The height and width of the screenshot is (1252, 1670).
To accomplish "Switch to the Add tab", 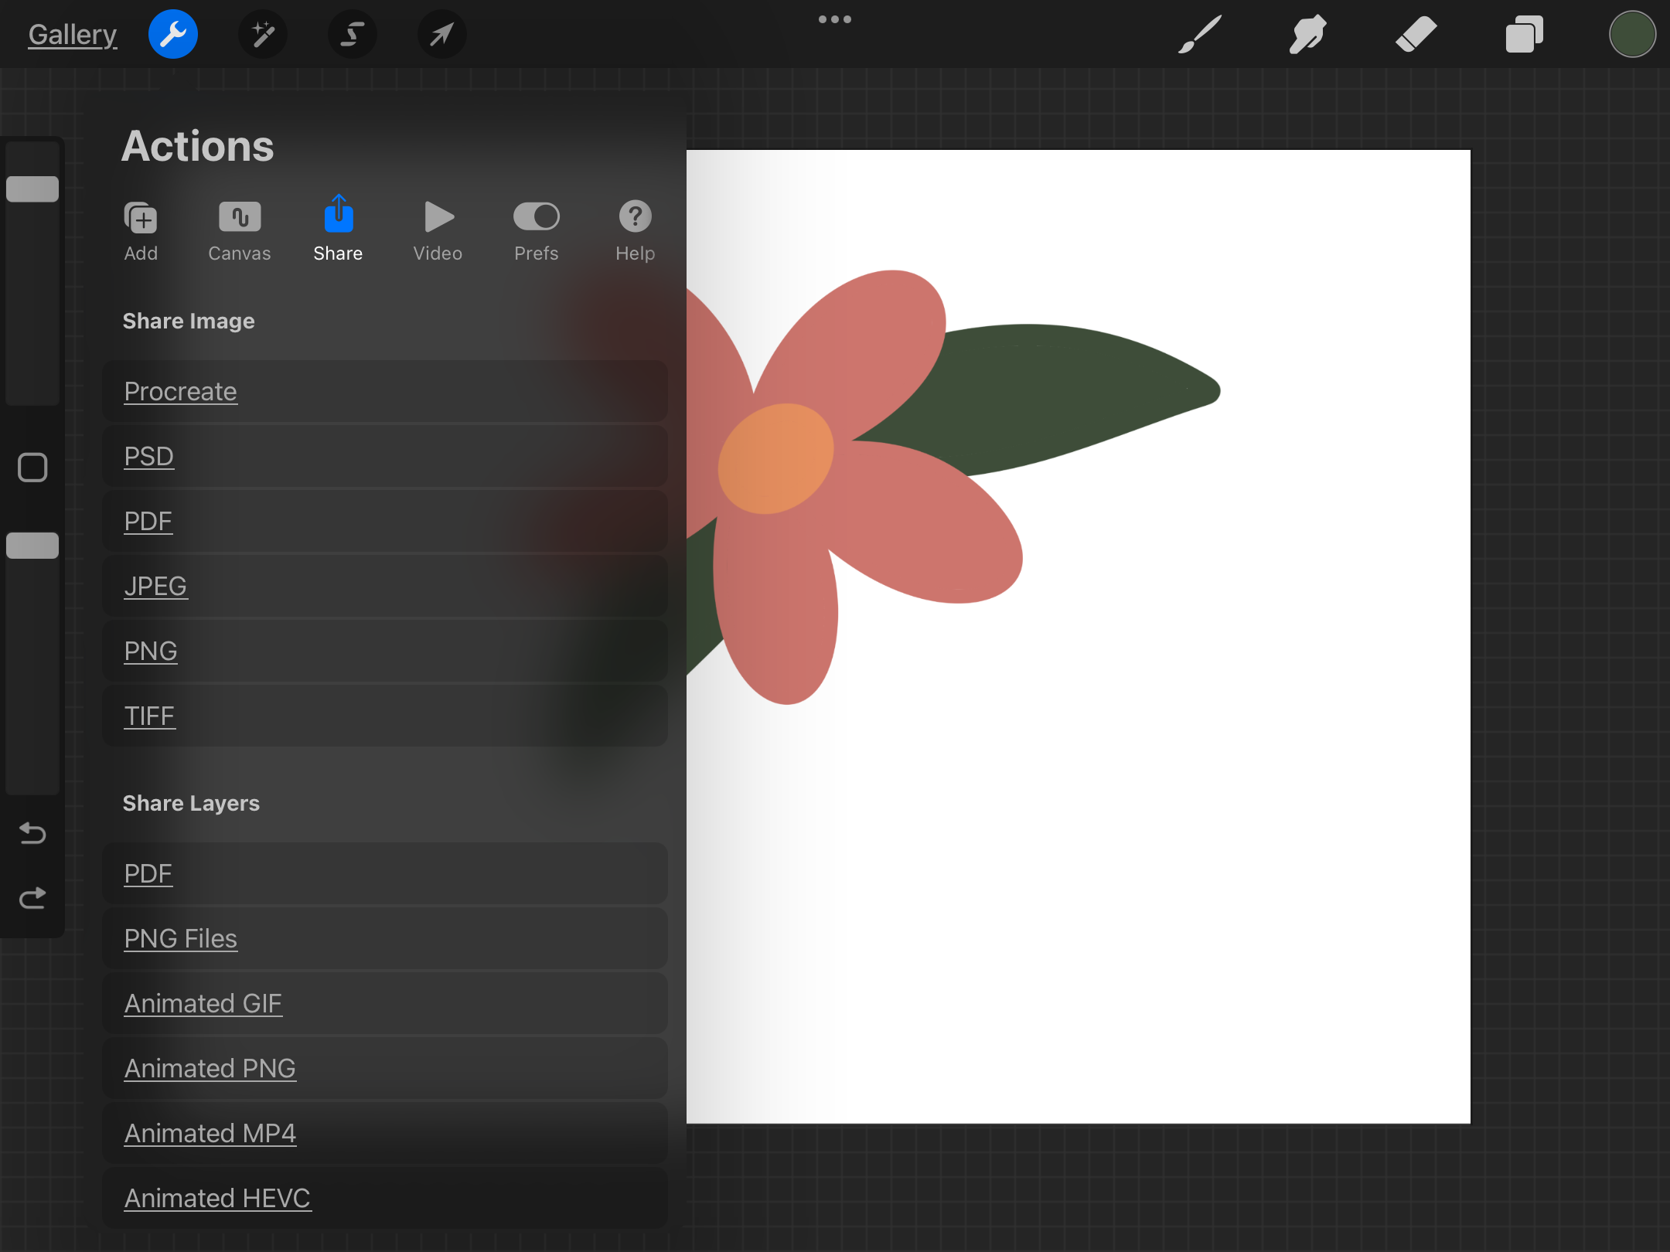I will [x=141, y=228].
